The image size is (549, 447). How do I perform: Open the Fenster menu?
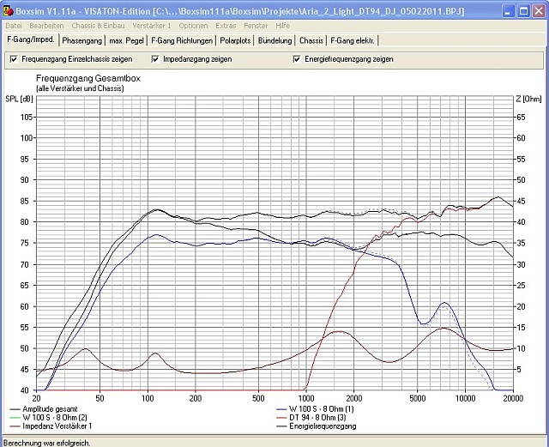(256, 26)
